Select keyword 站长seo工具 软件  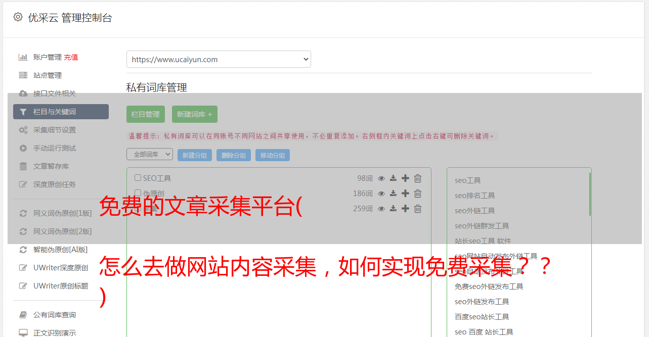coord(483,241)
